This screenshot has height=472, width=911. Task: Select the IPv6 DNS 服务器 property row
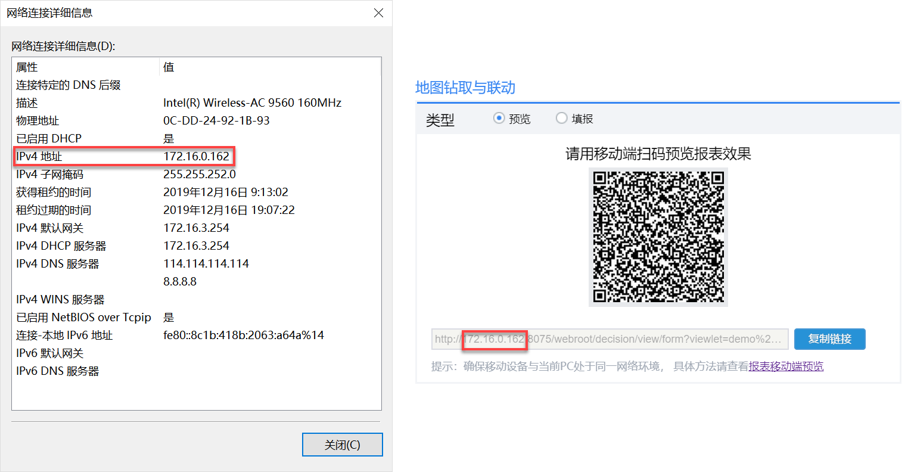tap(197, 371)
